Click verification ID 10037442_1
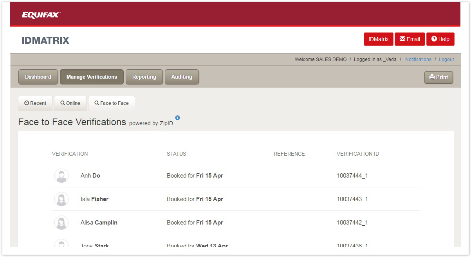 coord(352,223)
